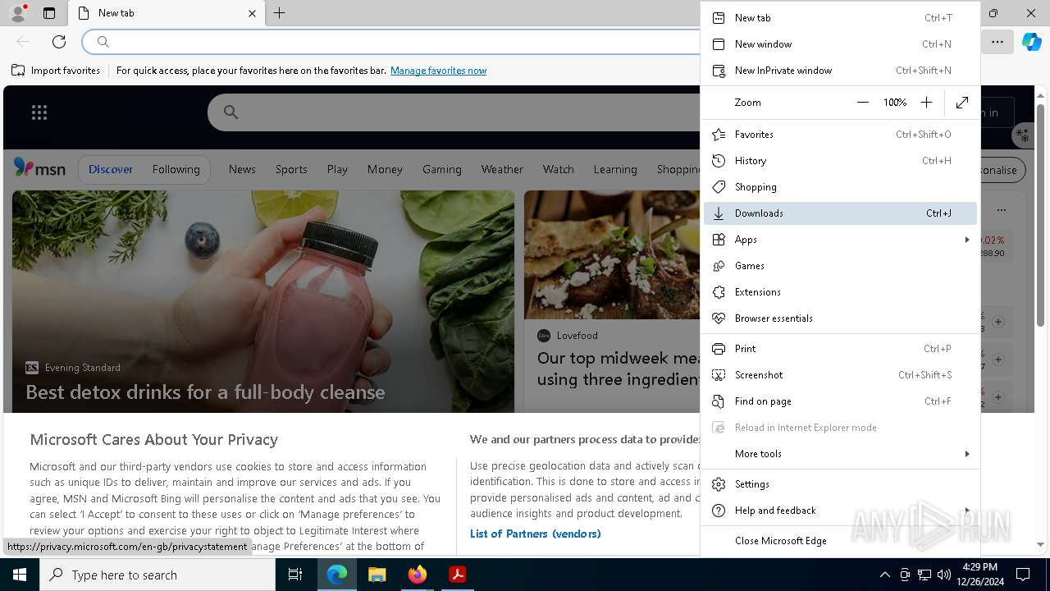Show hidden tray icons chevron
1050x591 pixels.
click(884, 575)
